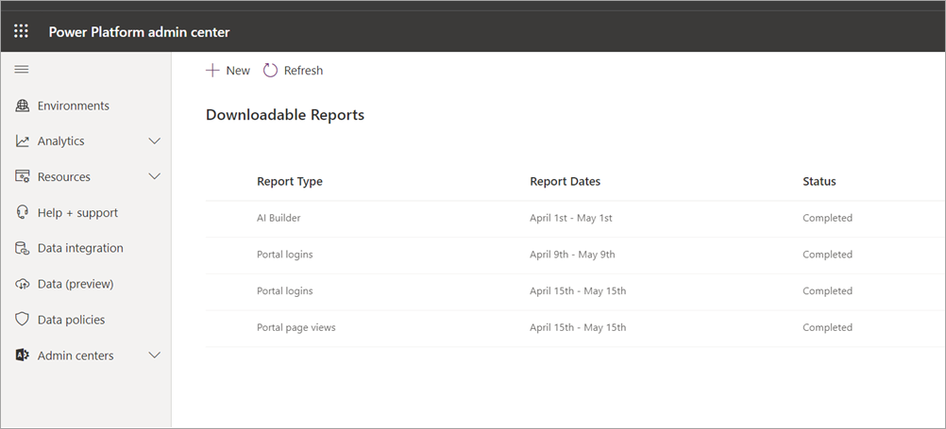Image resolution: width=946 pixels, height=429 pixels.
Task: Click dates April 9th - May 9th
Action: pyautogui.click(x=572, y=255)
